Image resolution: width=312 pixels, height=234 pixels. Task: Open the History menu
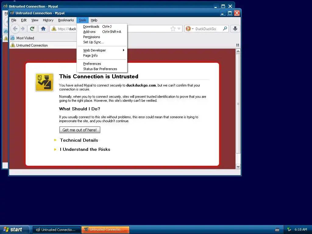coord(48,20)
